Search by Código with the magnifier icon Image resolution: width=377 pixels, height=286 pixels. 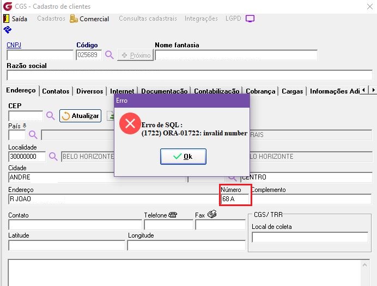[109, 55]
